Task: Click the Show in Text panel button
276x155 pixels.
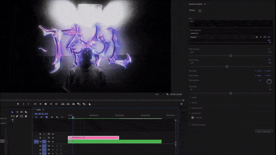Action: [263, 131]
